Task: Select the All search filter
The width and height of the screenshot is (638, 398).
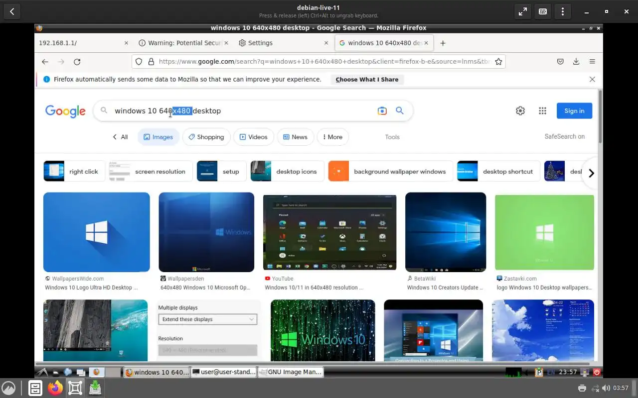Action: tap(120, 137)
